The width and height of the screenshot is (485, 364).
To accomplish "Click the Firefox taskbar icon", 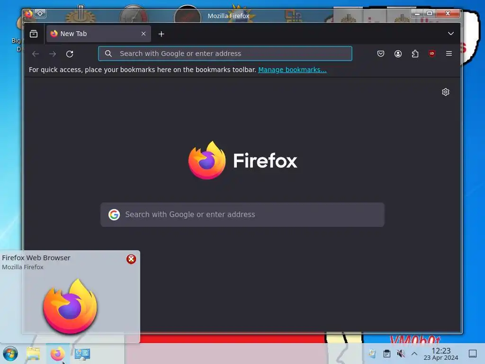I will click(x=57, y=354).
